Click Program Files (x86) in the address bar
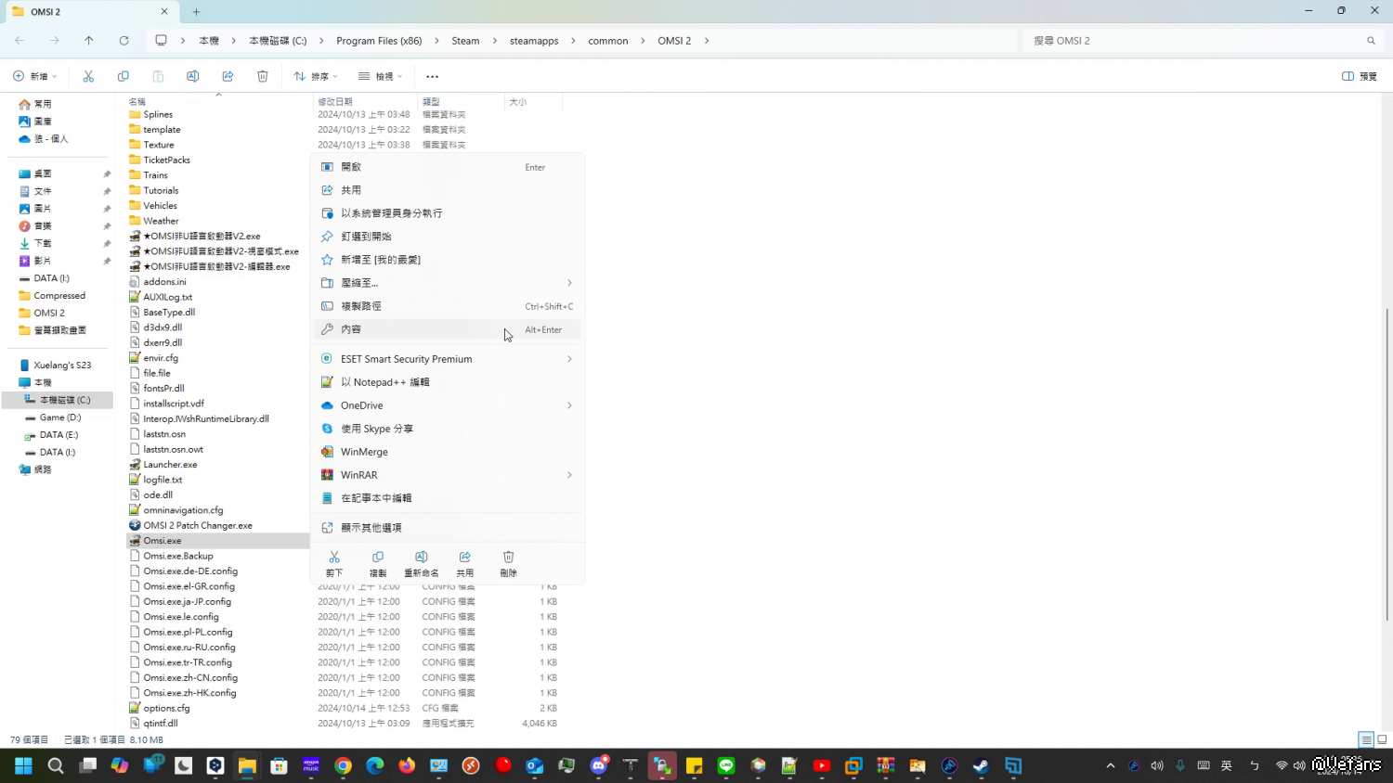This screenshot has width=1393, height=783. pyautogui.click(x=379, y=41)
